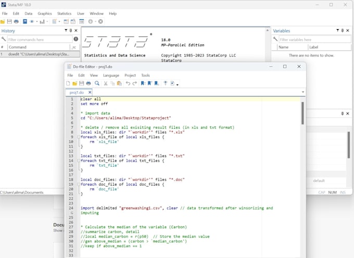Open tab list dropdown in Do-file Editor

click(303, 92)
